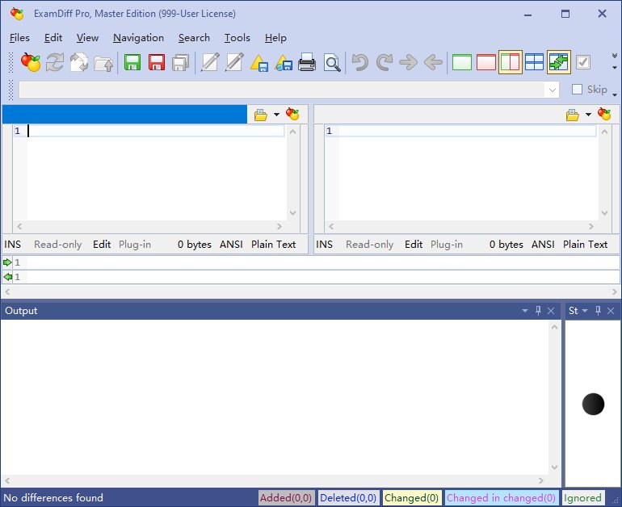Click the grayed checkmark toolbar icon
The image size is (622, 507).
point(582,62)
